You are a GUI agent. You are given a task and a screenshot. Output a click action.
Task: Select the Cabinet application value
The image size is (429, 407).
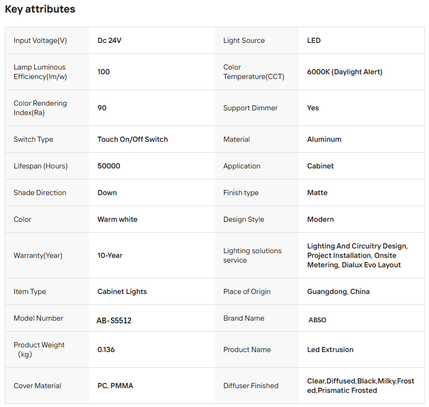[x=321, y=166]
